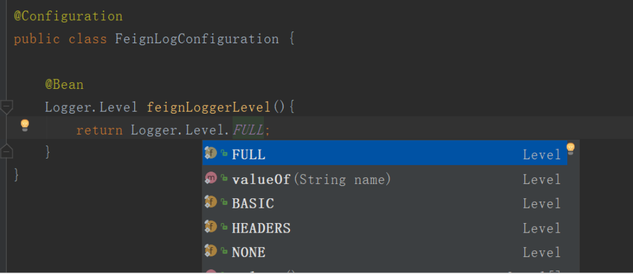Click the FeignLogConfiguration class name
The height and width of the screenshot is (274, 633).
pos(197,40)
